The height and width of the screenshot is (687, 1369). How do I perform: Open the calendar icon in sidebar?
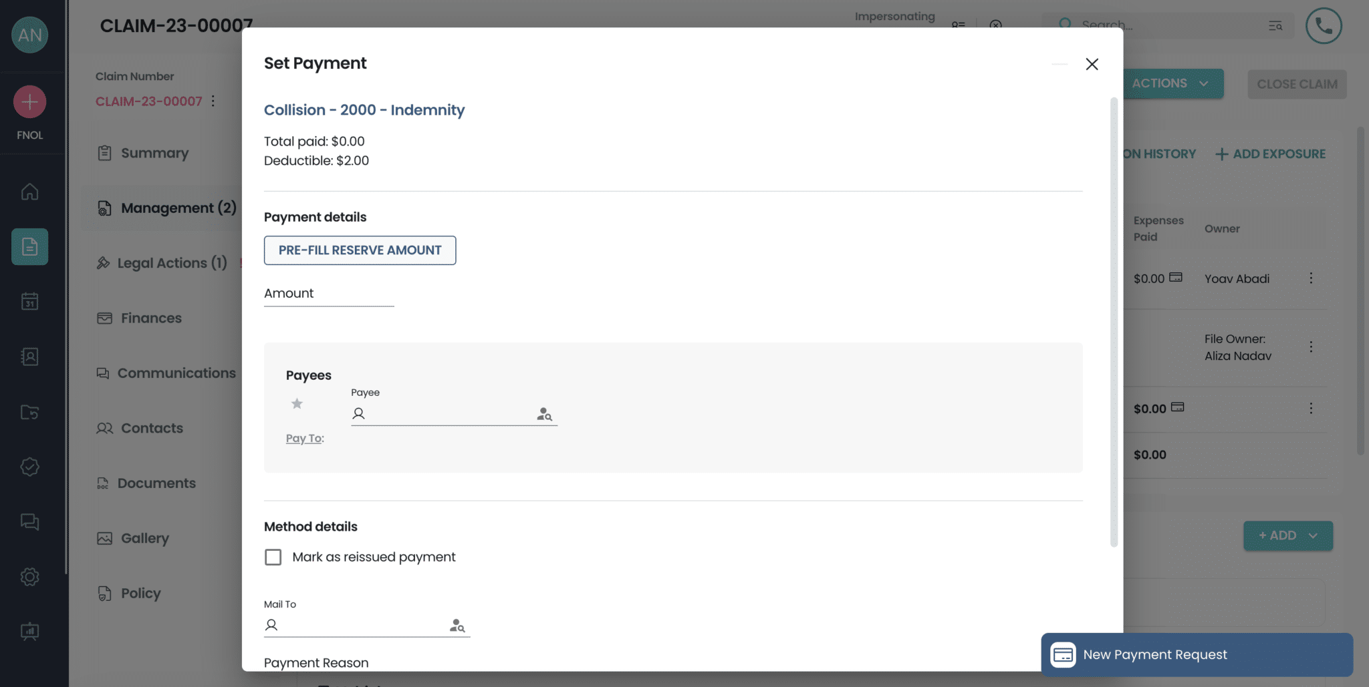click(29, 302)
